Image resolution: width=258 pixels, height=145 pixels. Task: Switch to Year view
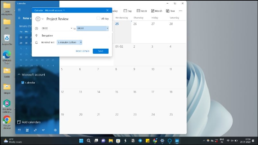171,11
